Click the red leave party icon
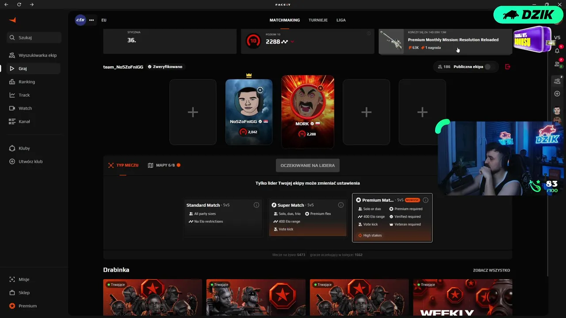 pos(508,67)
